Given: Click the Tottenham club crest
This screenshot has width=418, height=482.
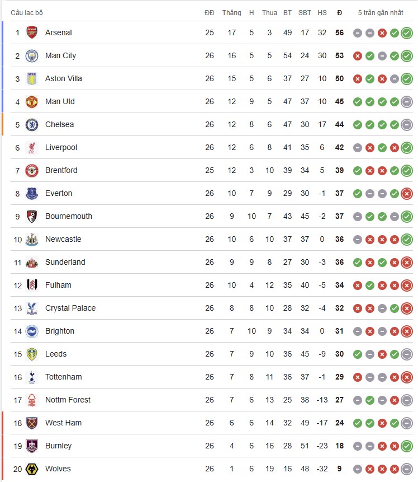Looking at the screenshot, I should [x=32, y=377].
